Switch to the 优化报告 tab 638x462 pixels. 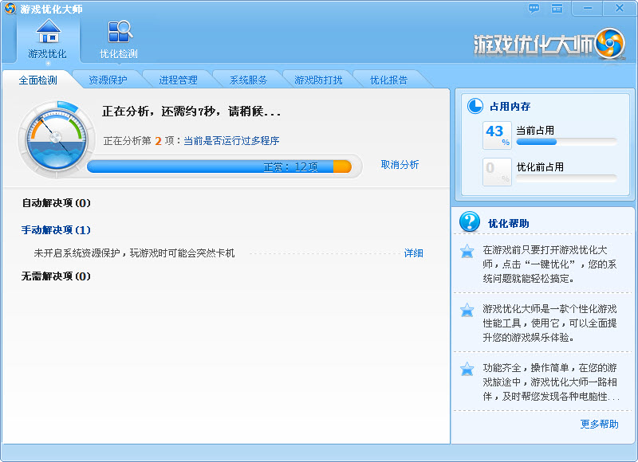coord(388,80)
